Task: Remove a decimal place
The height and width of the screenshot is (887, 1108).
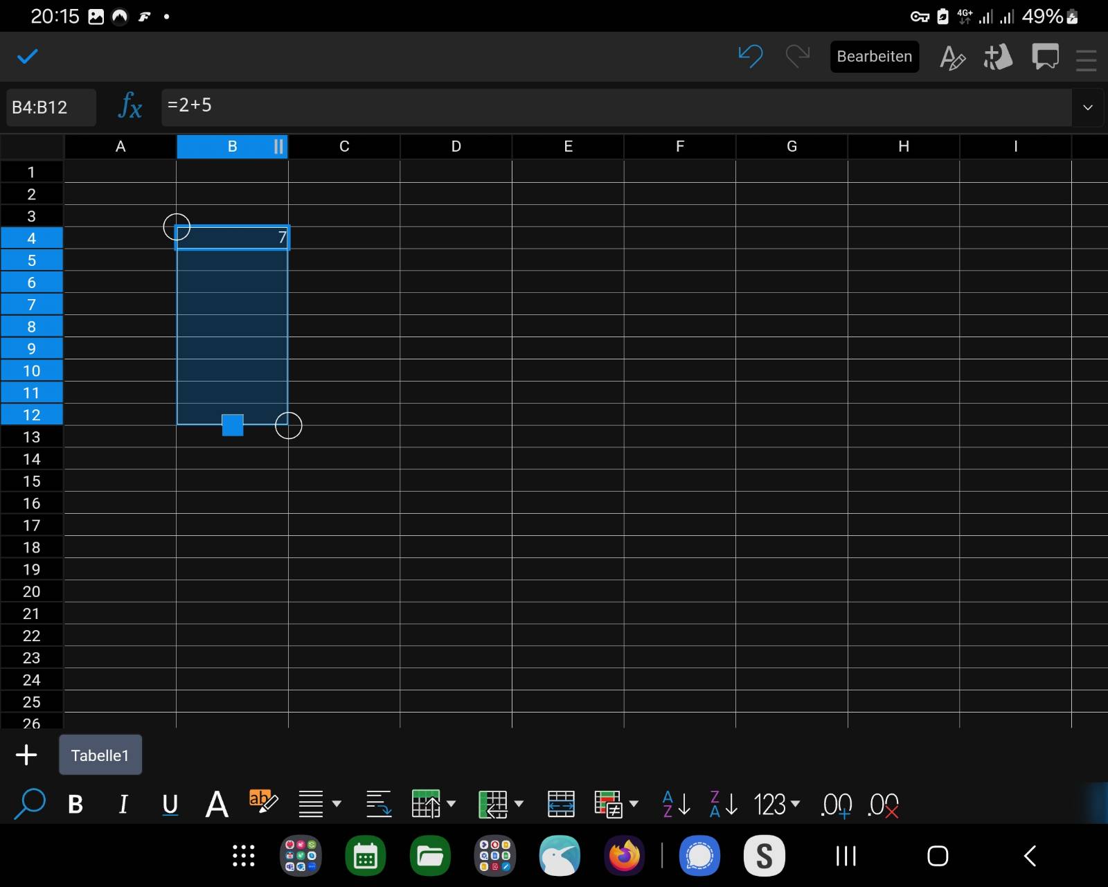Action: 883,805
